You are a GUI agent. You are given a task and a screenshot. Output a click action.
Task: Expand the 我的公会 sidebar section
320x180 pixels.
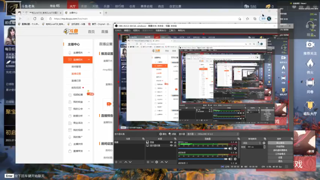pos(89,109)
